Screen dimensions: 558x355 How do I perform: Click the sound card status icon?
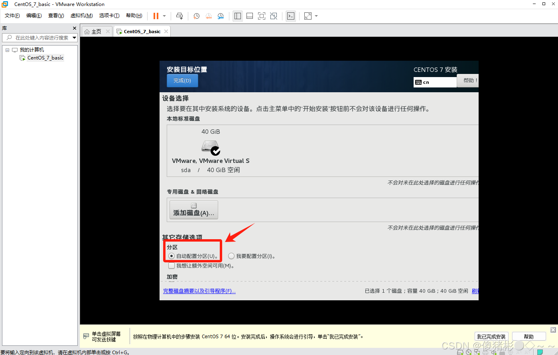tap(494, 352)
